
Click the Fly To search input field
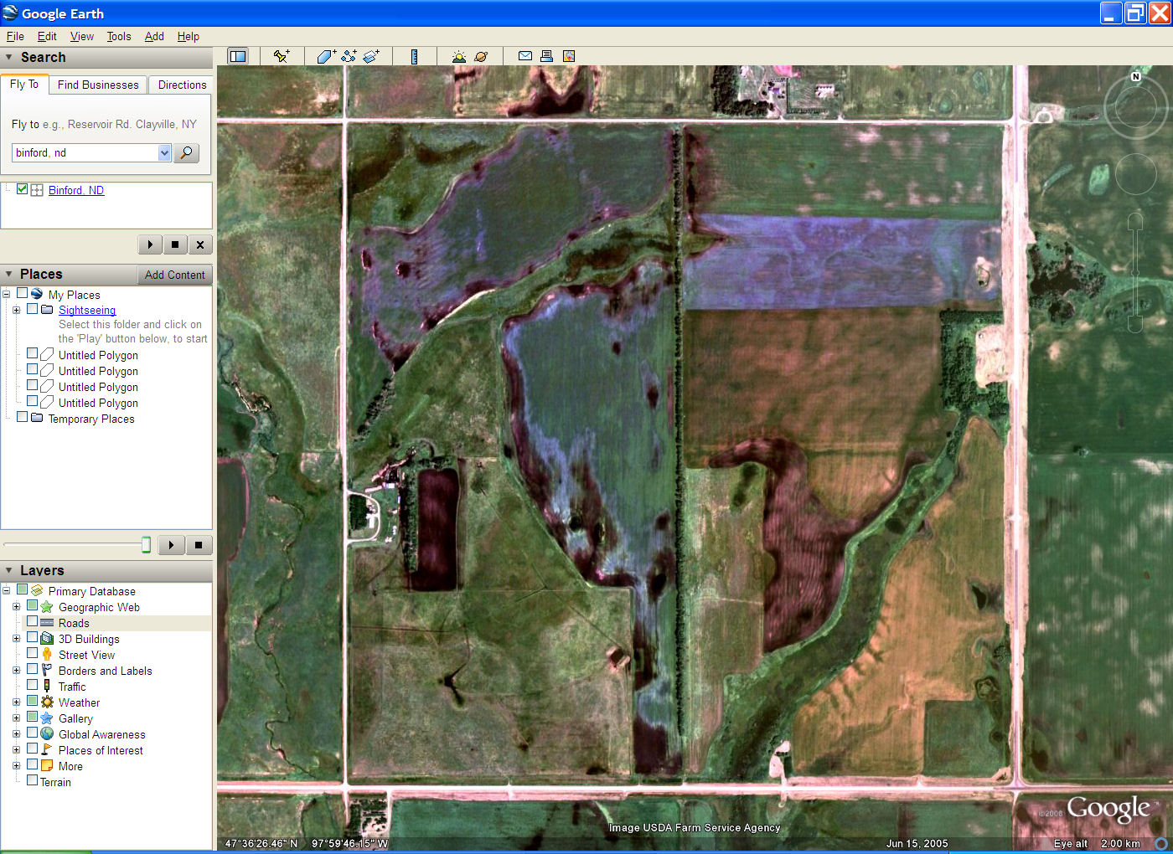85,152
